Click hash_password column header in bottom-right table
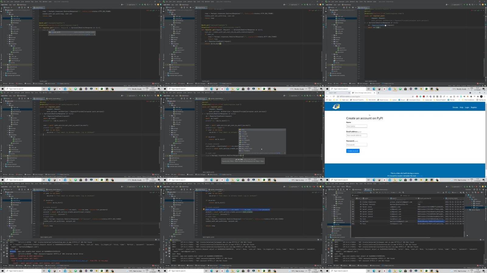The width and height of the screenshot is (487, 273). [431, 198]
